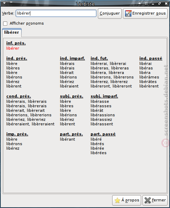This screenshot has width=170, height=208.
Task: Click the title bar pin dash icon
Action: point(11,2)
